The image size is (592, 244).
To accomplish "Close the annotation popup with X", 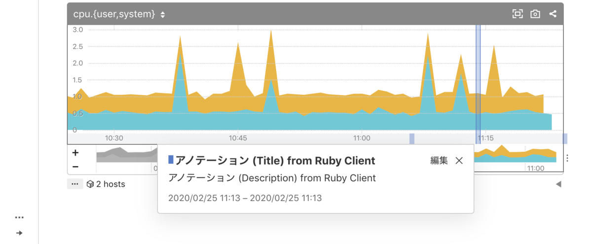I will (x=459, y=161).
